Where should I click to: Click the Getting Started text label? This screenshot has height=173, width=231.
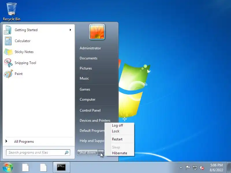point(26,30)
